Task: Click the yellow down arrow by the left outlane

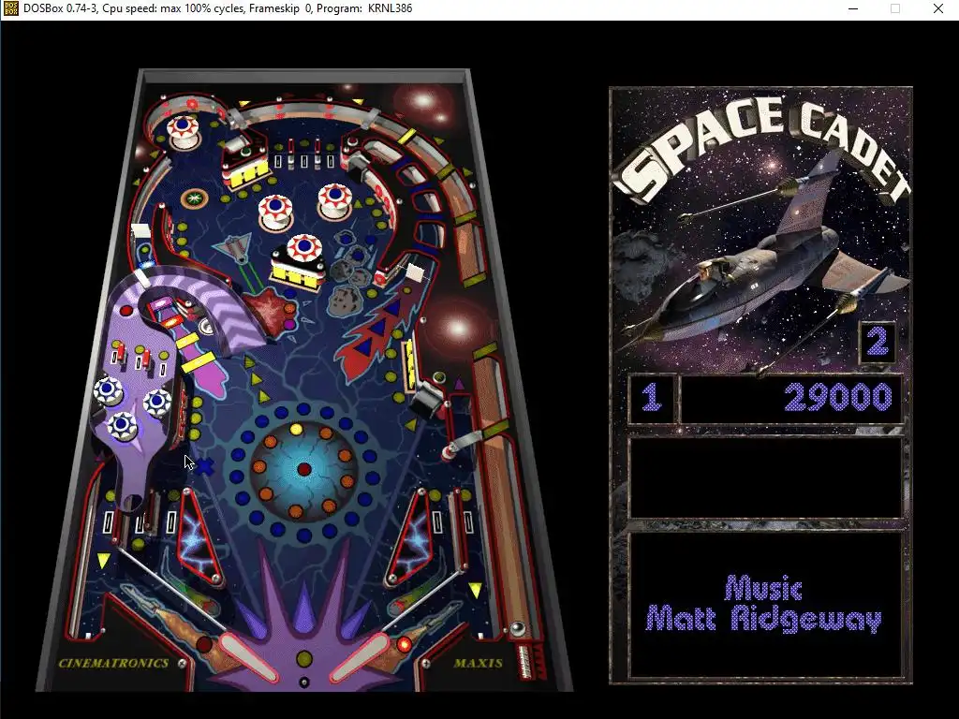Action: (x=104, y=561)
